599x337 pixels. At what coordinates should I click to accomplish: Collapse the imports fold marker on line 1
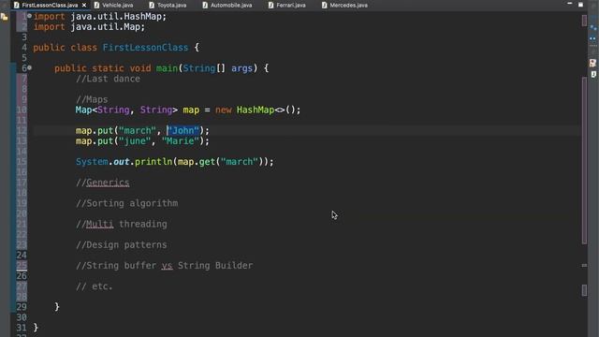(29, 16)
